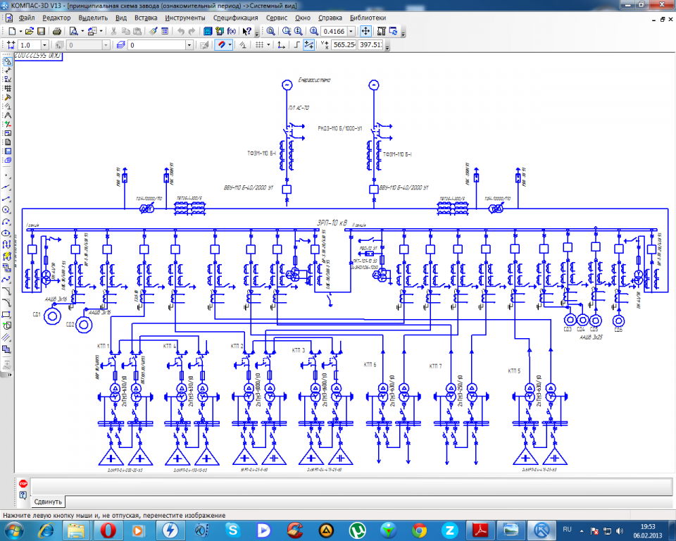Open the Редактор menu
Image resolution: width=676 pixels, height=541 pixels.
56,18
